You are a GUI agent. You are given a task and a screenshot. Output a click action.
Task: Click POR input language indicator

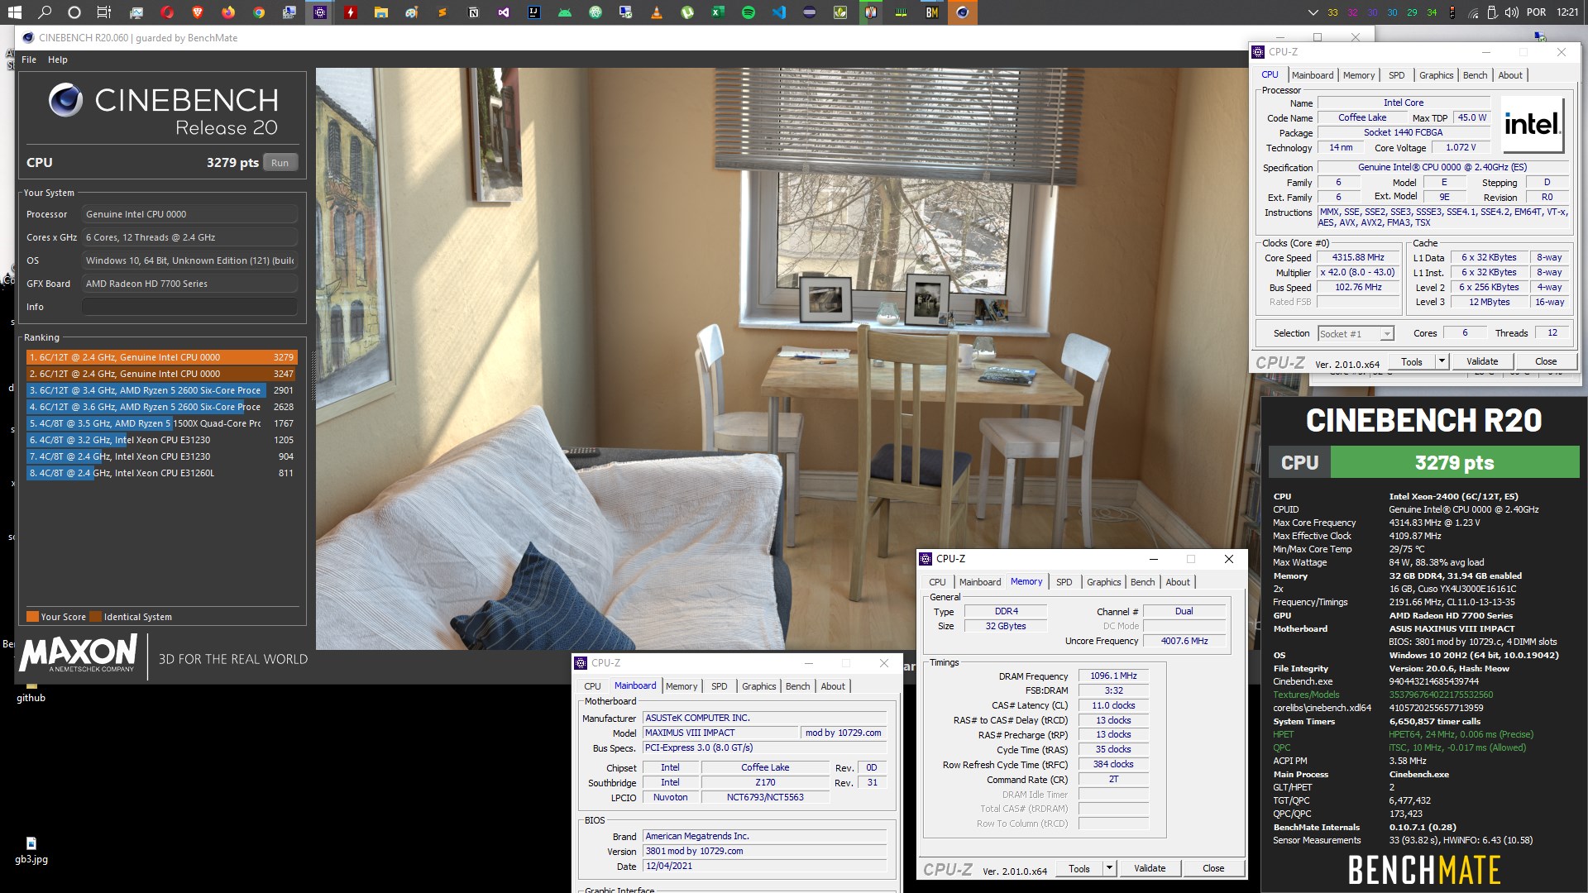pyautogui.click(x=1536, y=12)
